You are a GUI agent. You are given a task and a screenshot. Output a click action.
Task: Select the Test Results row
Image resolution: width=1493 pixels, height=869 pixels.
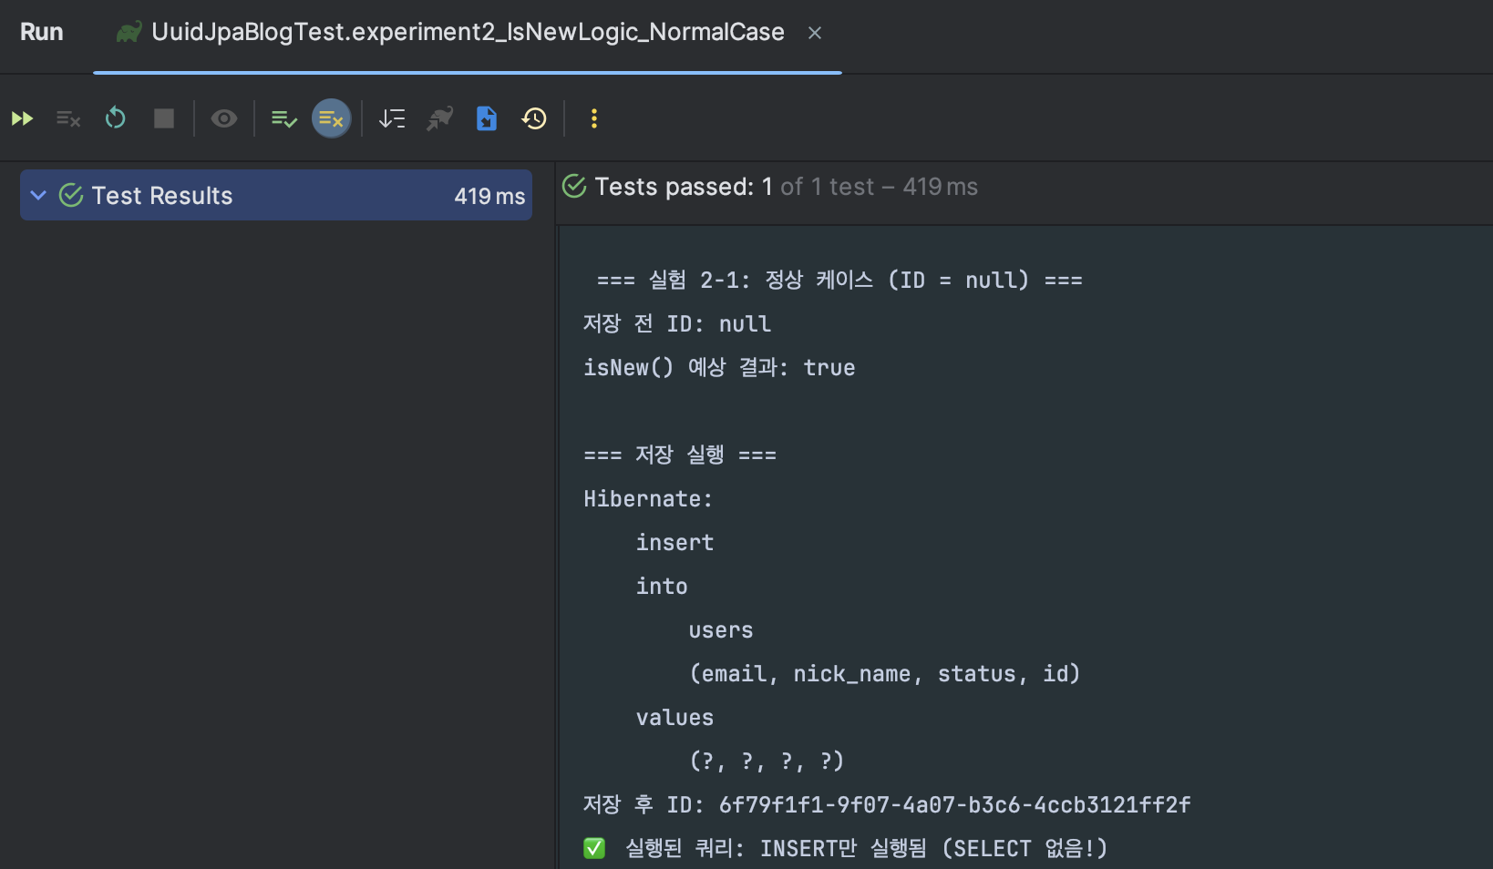pos(162,196)
